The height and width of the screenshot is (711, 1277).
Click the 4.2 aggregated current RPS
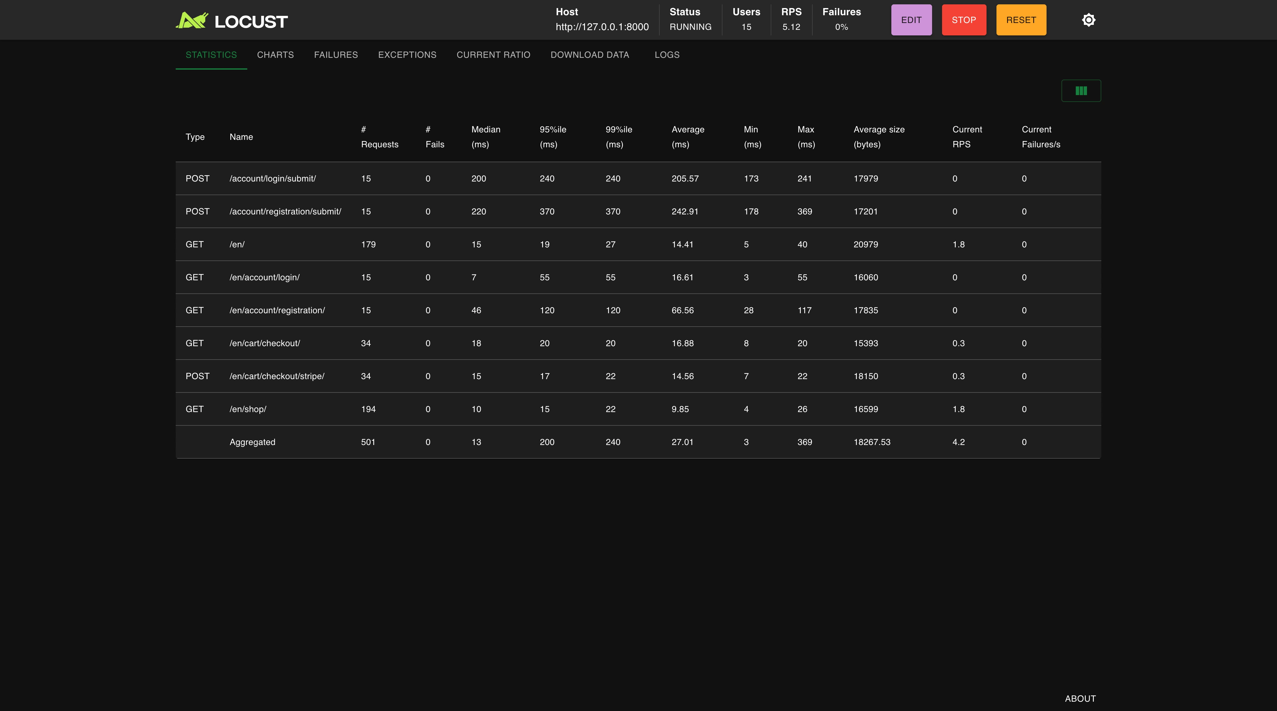958,442
